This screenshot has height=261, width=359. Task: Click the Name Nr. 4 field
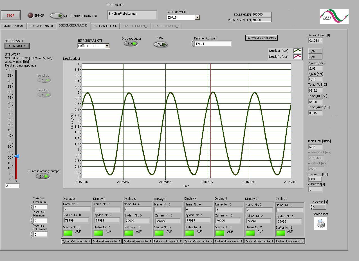(198, 209)
